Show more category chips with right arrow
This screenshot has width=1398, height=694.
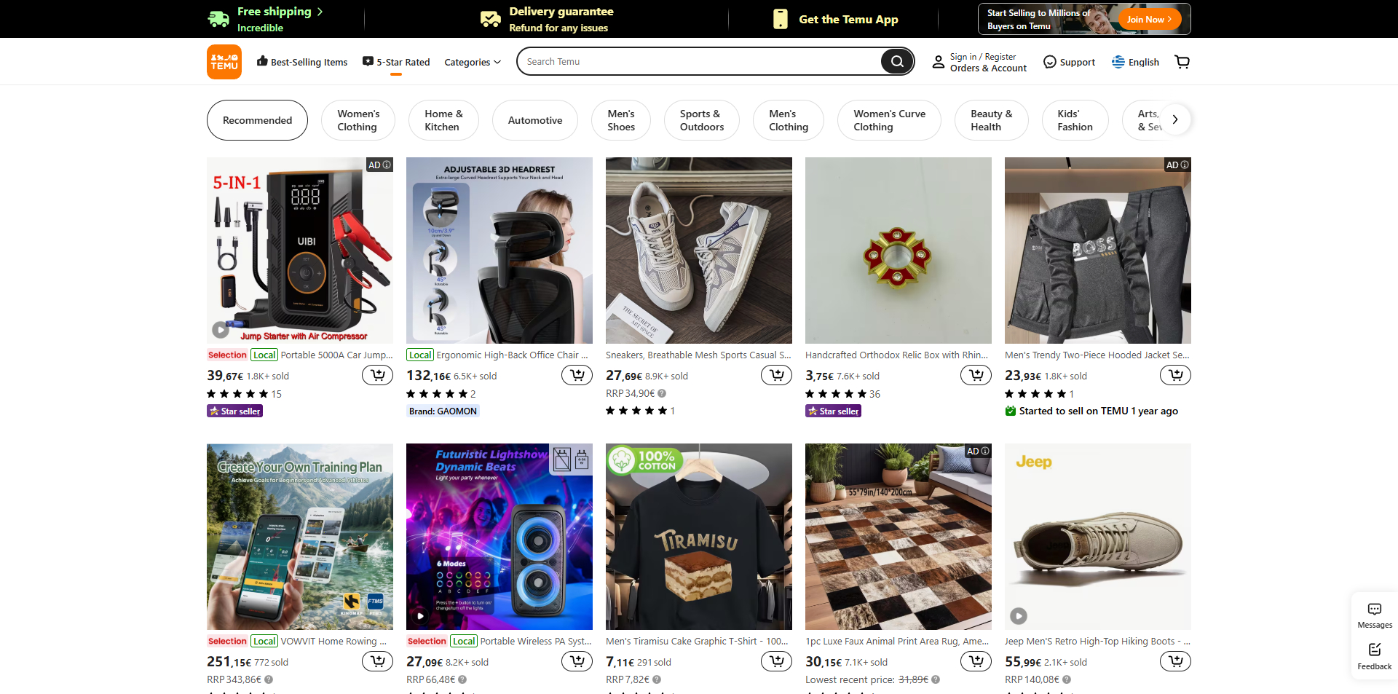tap(1174, 119)
